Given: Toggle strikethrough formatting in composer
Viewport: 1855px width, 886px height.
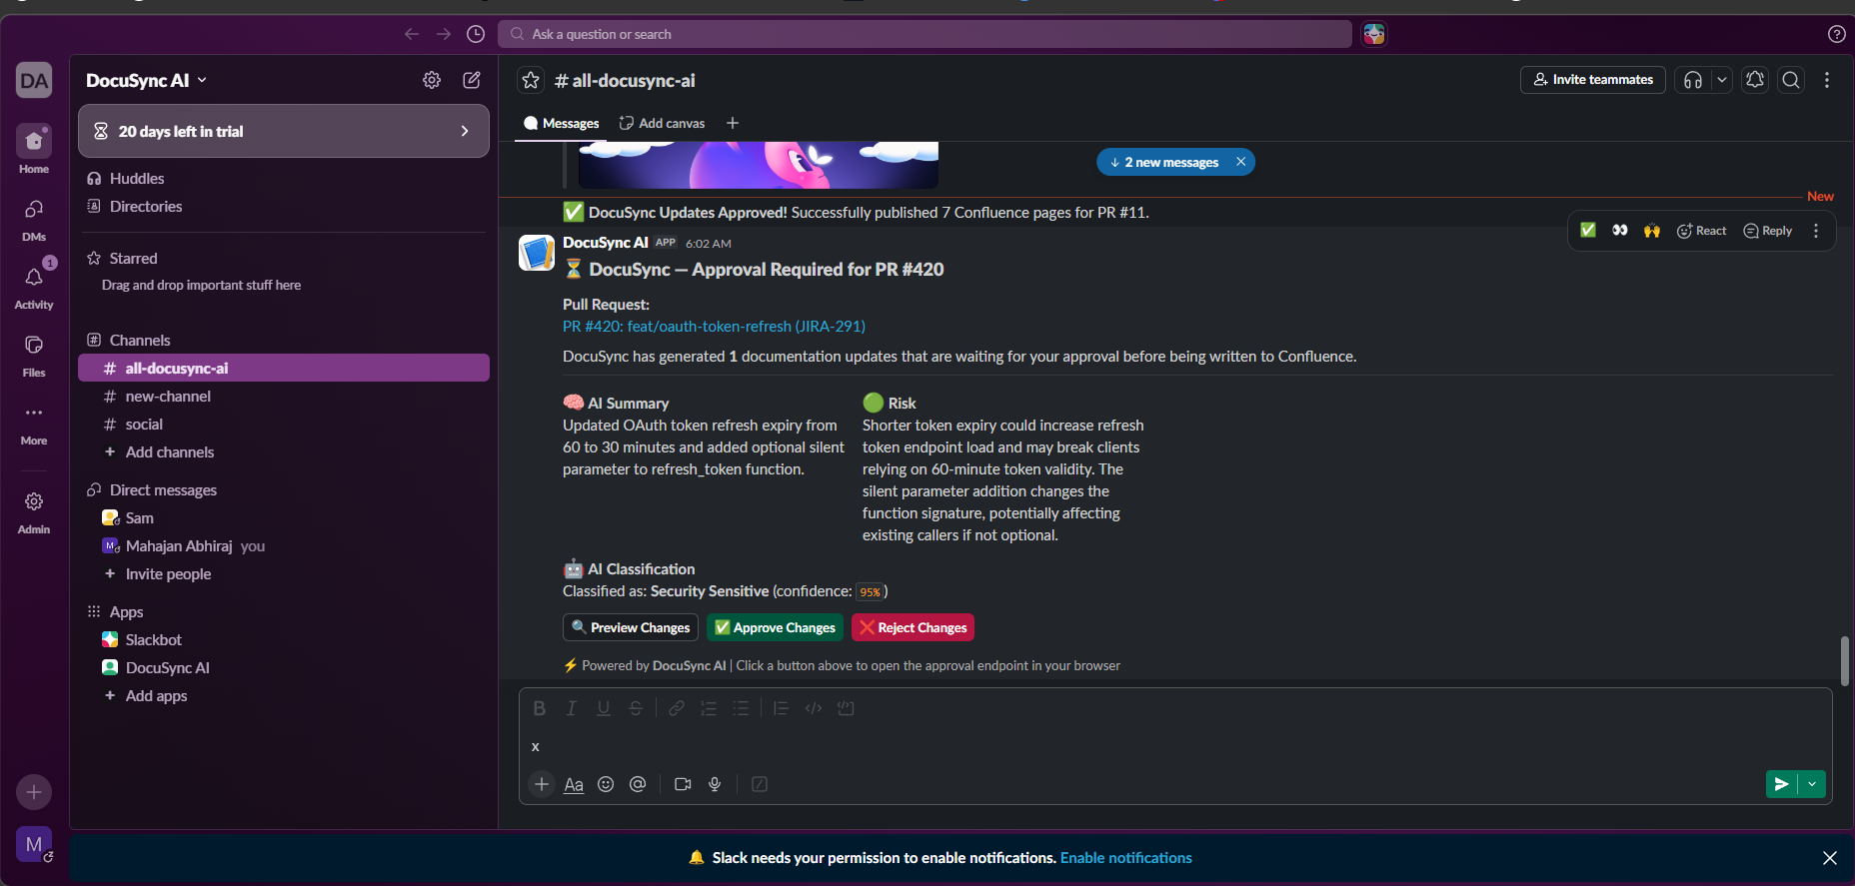Looking at the screenshot, I should [636, 708].
